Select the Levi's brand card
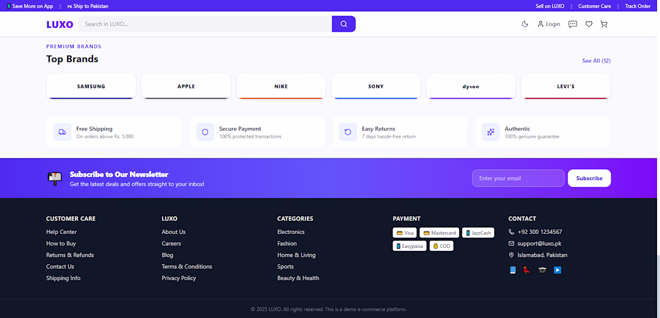Screen dimensions: 660x318 [566, 86]
